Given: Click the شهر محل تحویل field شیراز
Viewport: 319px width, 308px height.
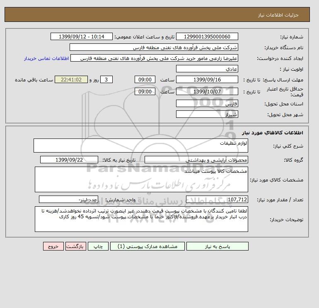Looking at the screenshot, I should pos(207,114).
